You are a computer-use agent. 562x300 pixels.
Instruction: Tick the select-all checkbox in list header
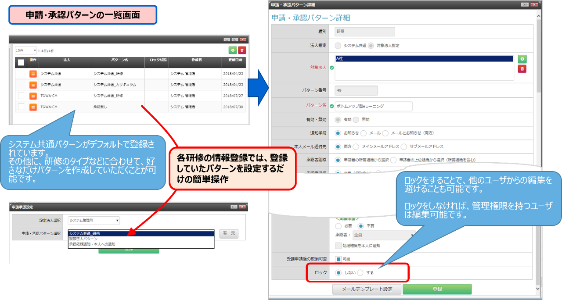pos(21,62)
